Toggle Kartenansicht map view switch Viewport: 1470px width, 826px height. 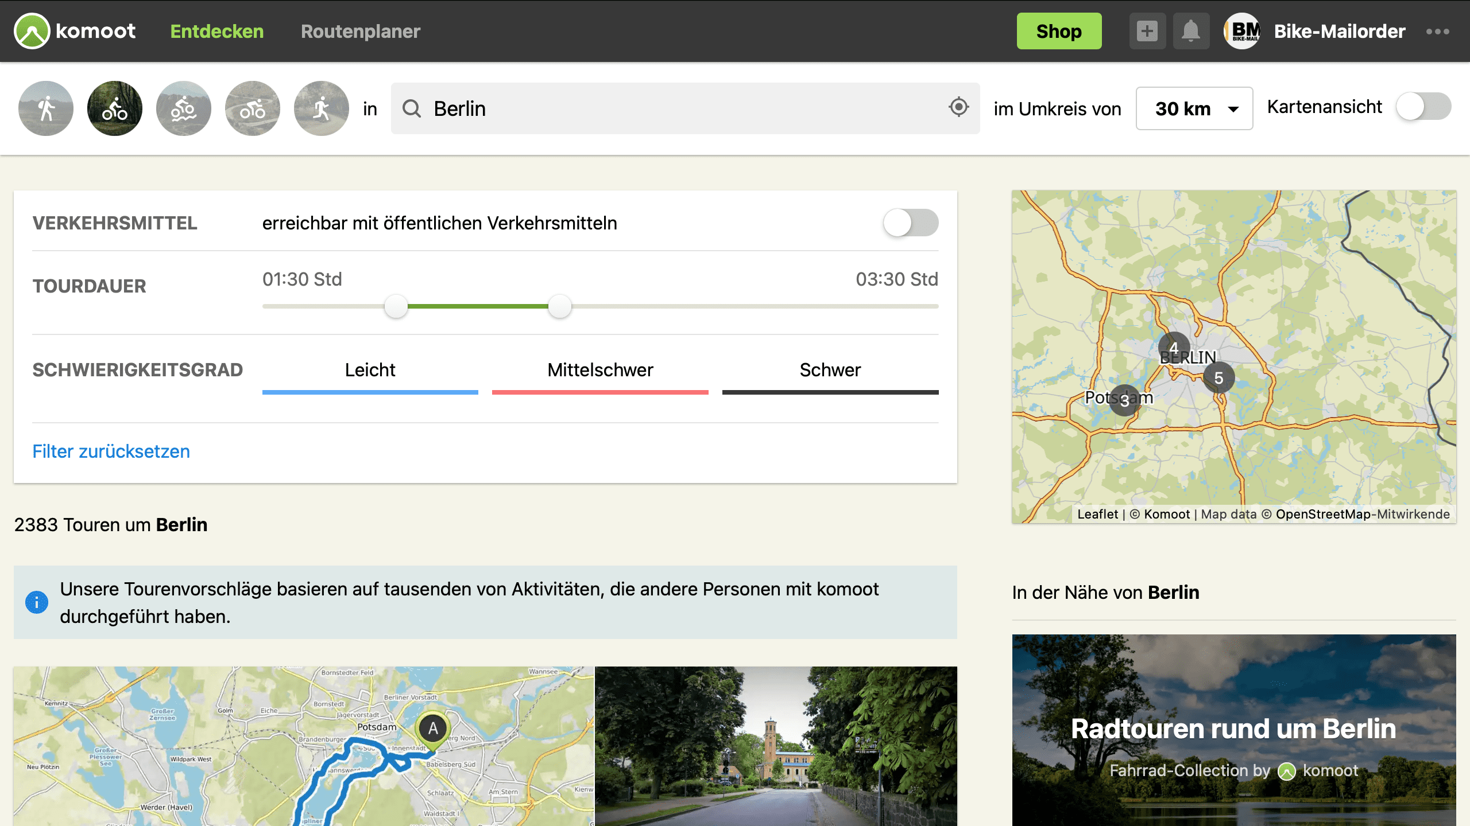point(1423,107)
